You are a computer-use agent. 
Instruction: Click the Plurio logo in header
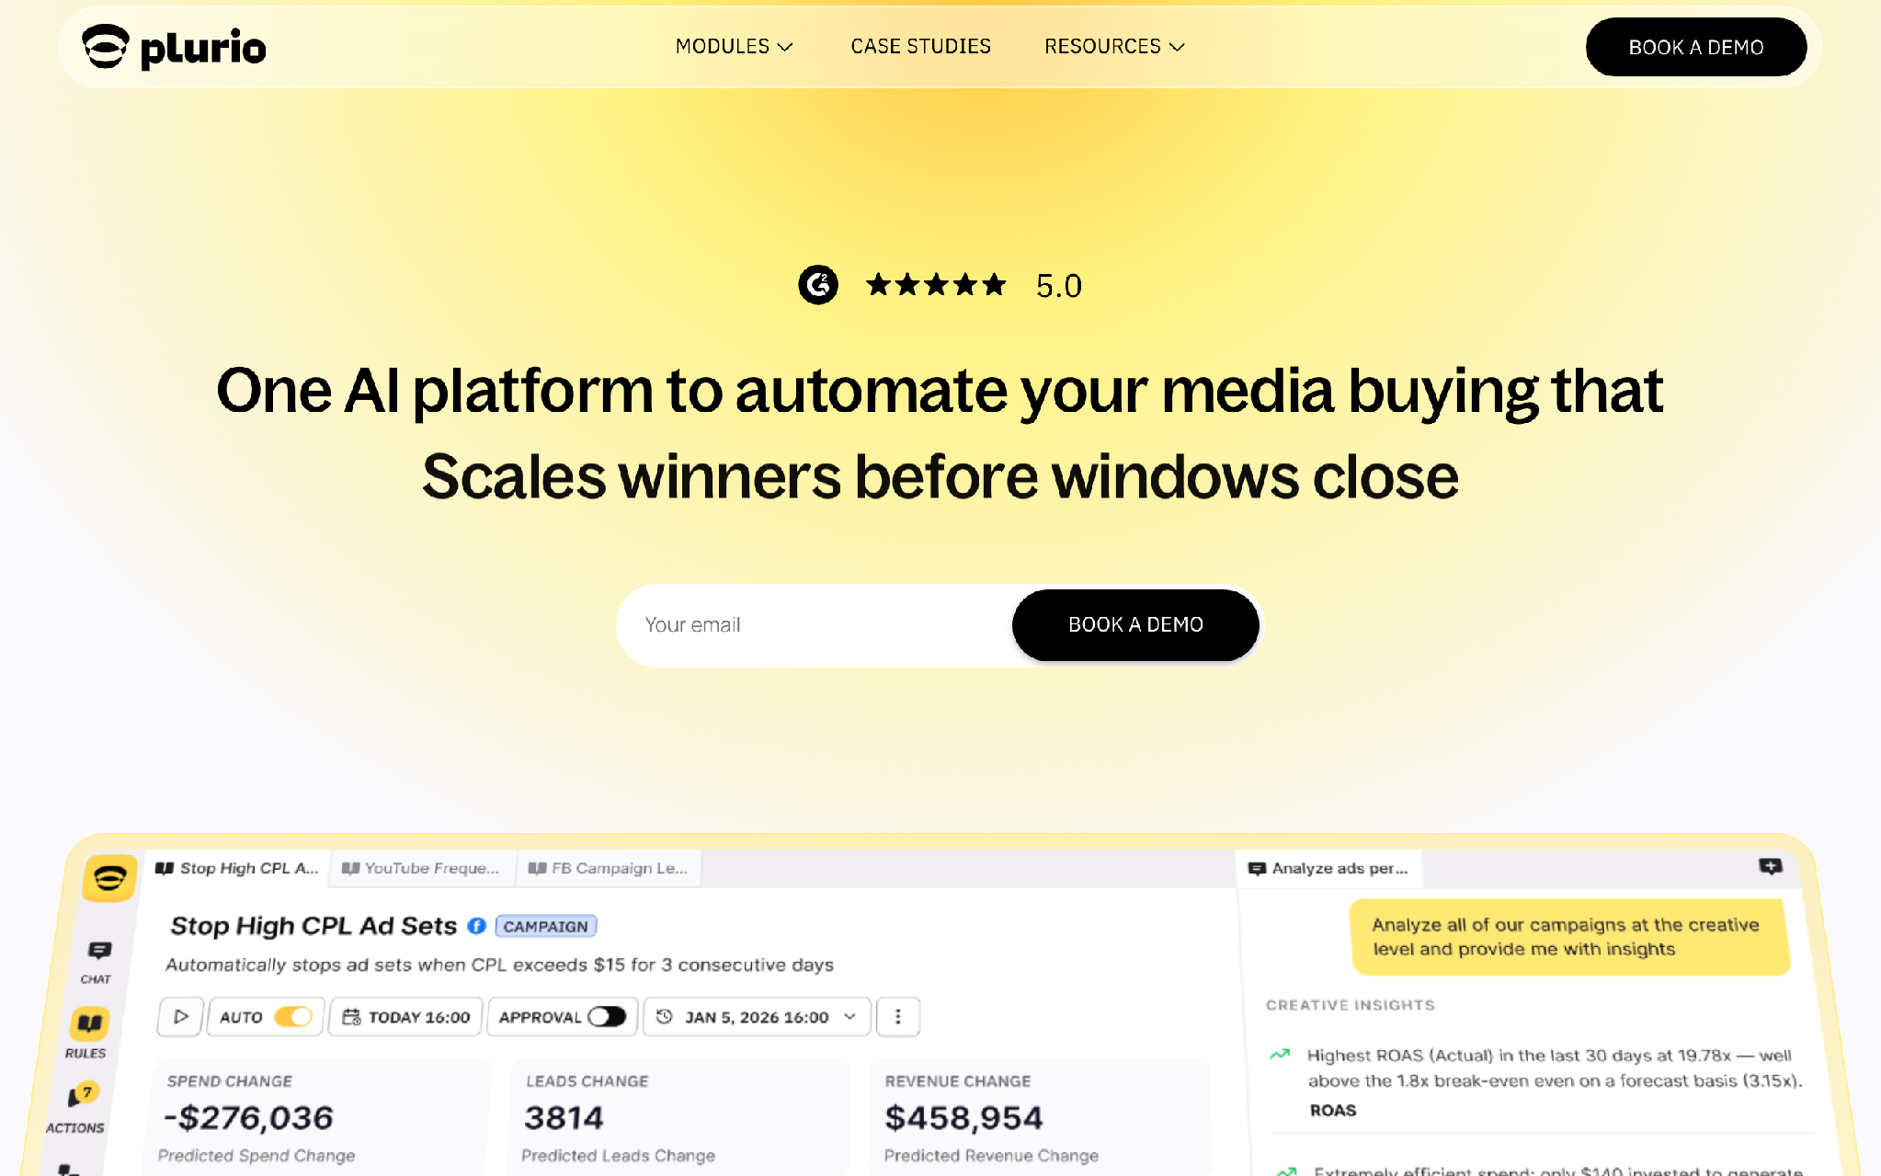pyautogui.click(x=174, y=47)
